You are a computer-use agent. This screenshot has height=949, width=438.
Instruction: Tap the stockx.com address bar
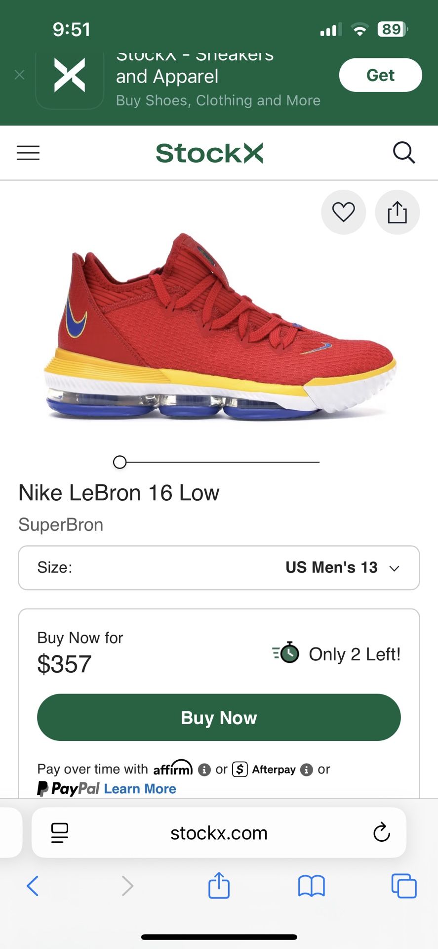[x=219, y=833]
